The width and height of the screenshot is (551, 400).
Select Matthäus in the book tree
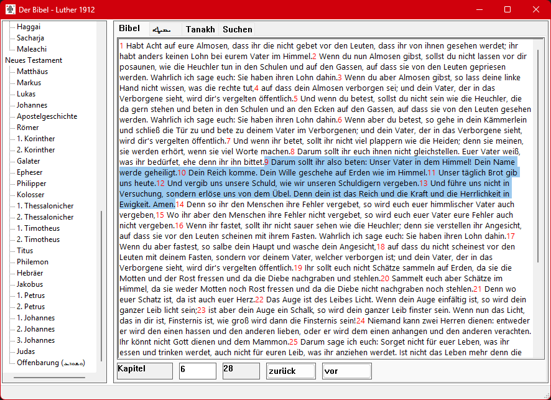click(x=32, y=72)
